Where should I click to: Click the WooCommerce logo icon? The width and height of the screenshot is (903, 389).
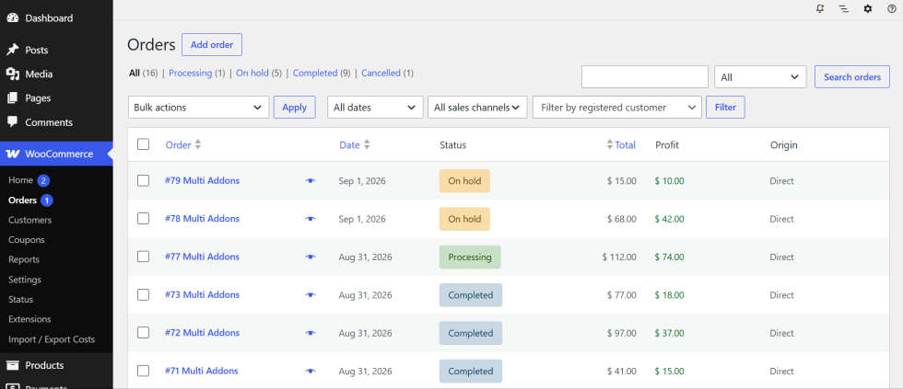(x=13, y=154)
